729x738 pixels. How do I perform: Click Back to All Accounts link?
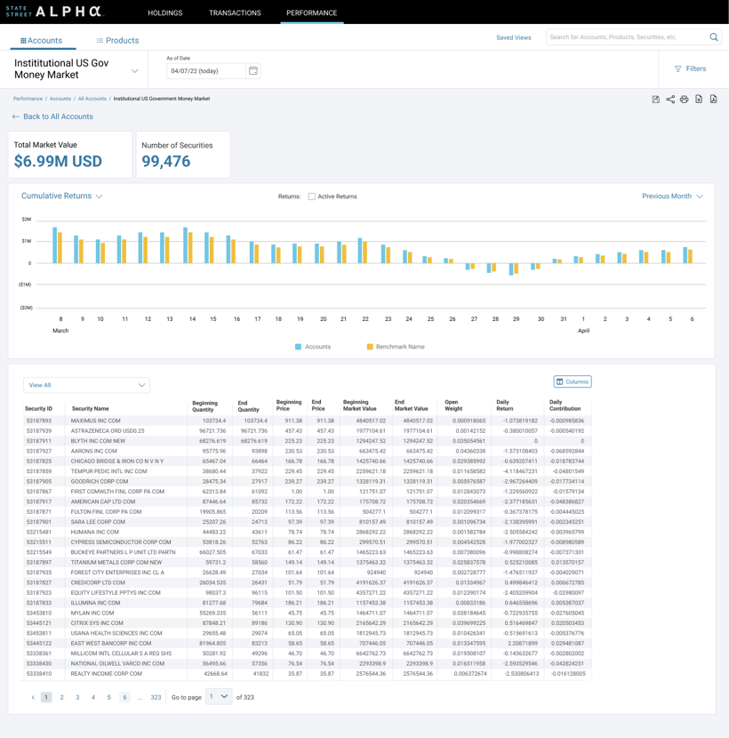[52, 116]
